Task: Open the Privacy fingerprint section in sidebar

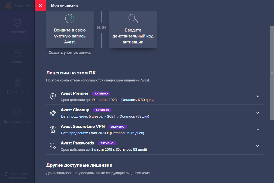Action: point(17,86)
